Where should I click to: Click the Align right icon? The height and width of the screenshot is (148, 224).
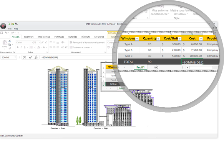click(58, 47)
